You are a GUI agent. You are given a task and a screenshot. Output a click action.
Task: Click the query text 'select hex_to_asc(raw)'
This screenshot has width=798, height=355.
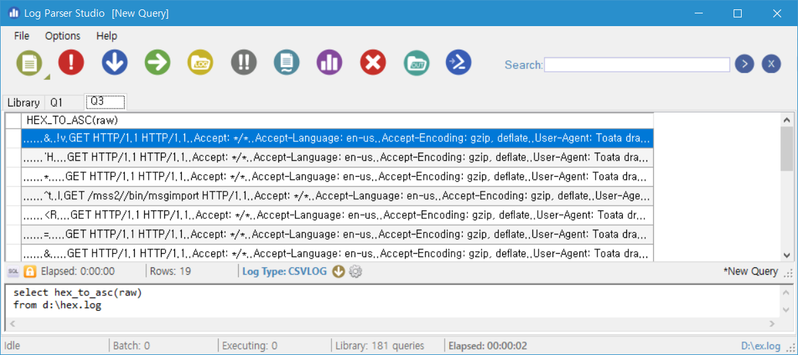click(77, 293)
